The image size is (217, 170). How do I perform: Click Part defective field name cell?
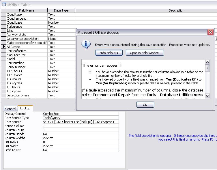coord(27,51)
